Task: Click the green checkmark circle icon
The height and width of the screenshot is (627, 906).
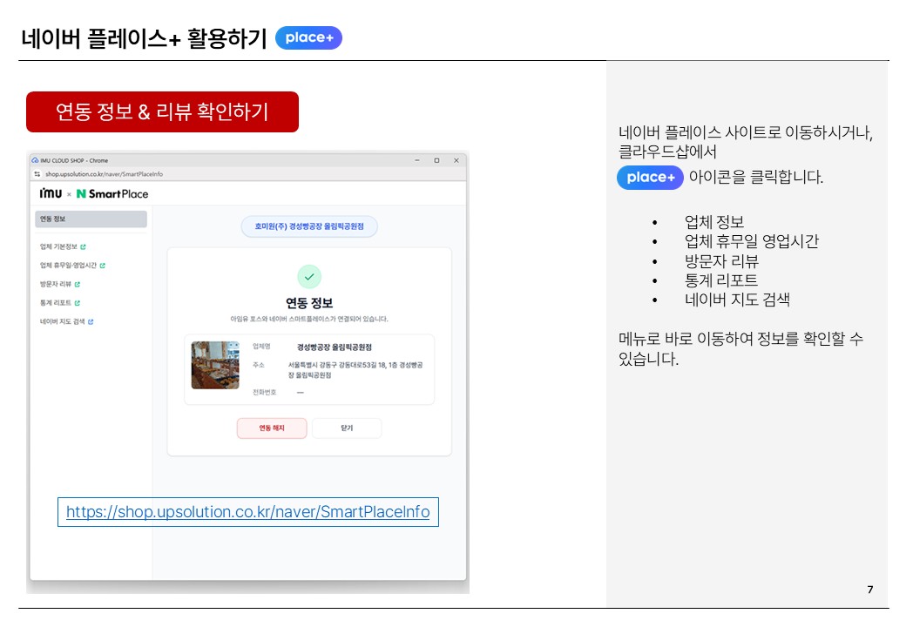Action: [x=308, y=277]
